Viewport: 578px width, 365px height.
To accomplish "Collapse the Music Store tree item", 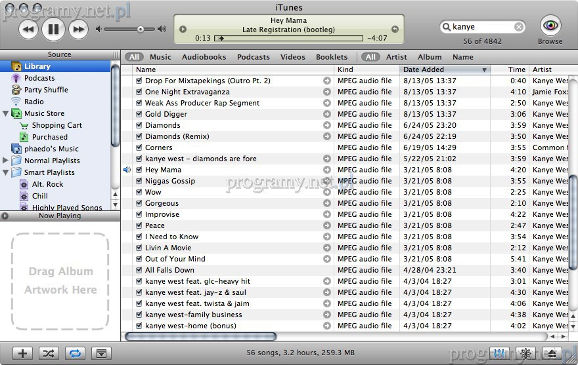I will [6, 113].
